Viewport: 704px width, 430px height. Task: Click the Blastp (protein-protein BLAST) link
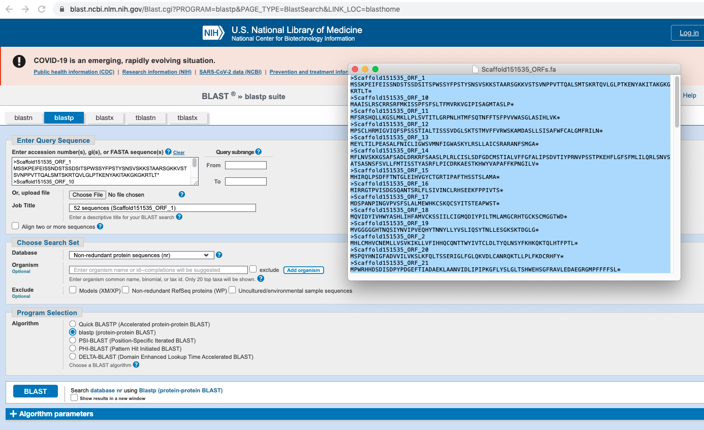(x=181, y=390)
